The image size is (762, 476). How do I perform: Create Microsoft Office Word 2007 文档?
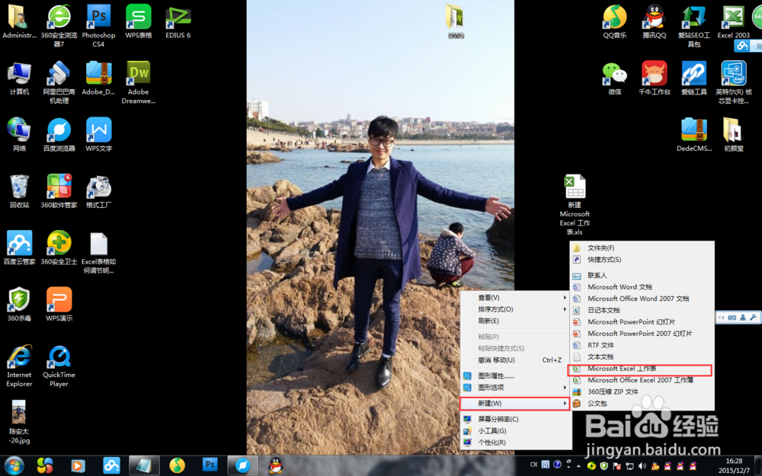(642, 299)
